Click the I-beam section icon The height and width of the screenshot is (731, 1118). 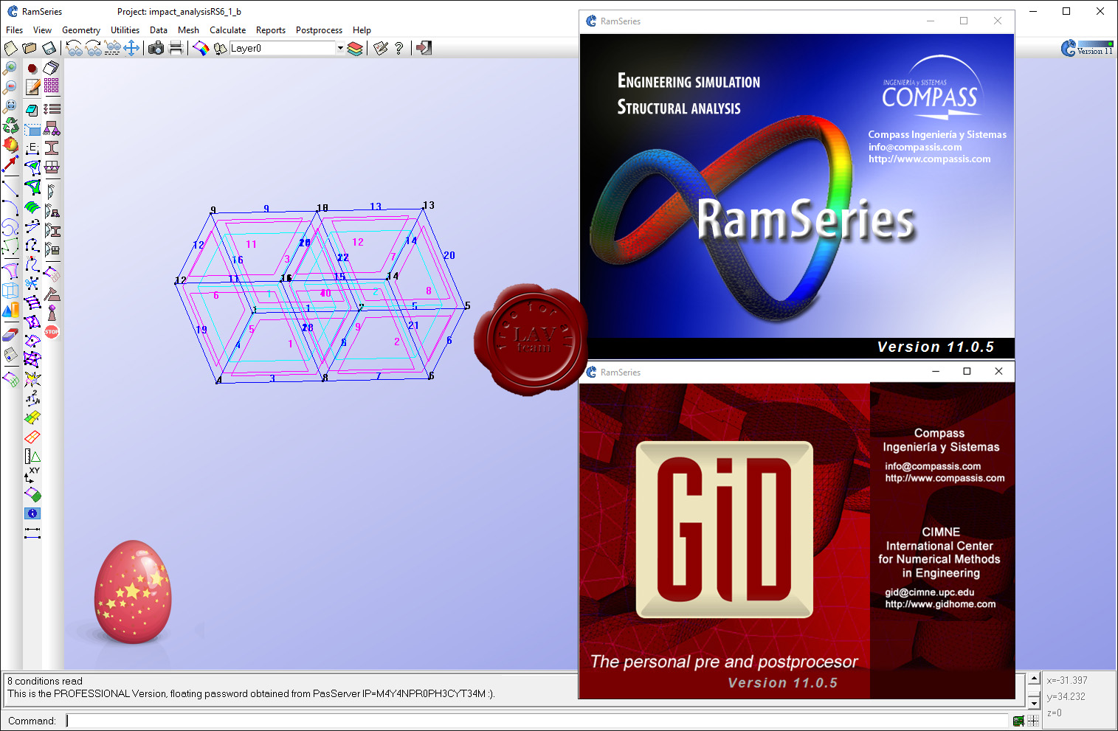click(52, 148)
